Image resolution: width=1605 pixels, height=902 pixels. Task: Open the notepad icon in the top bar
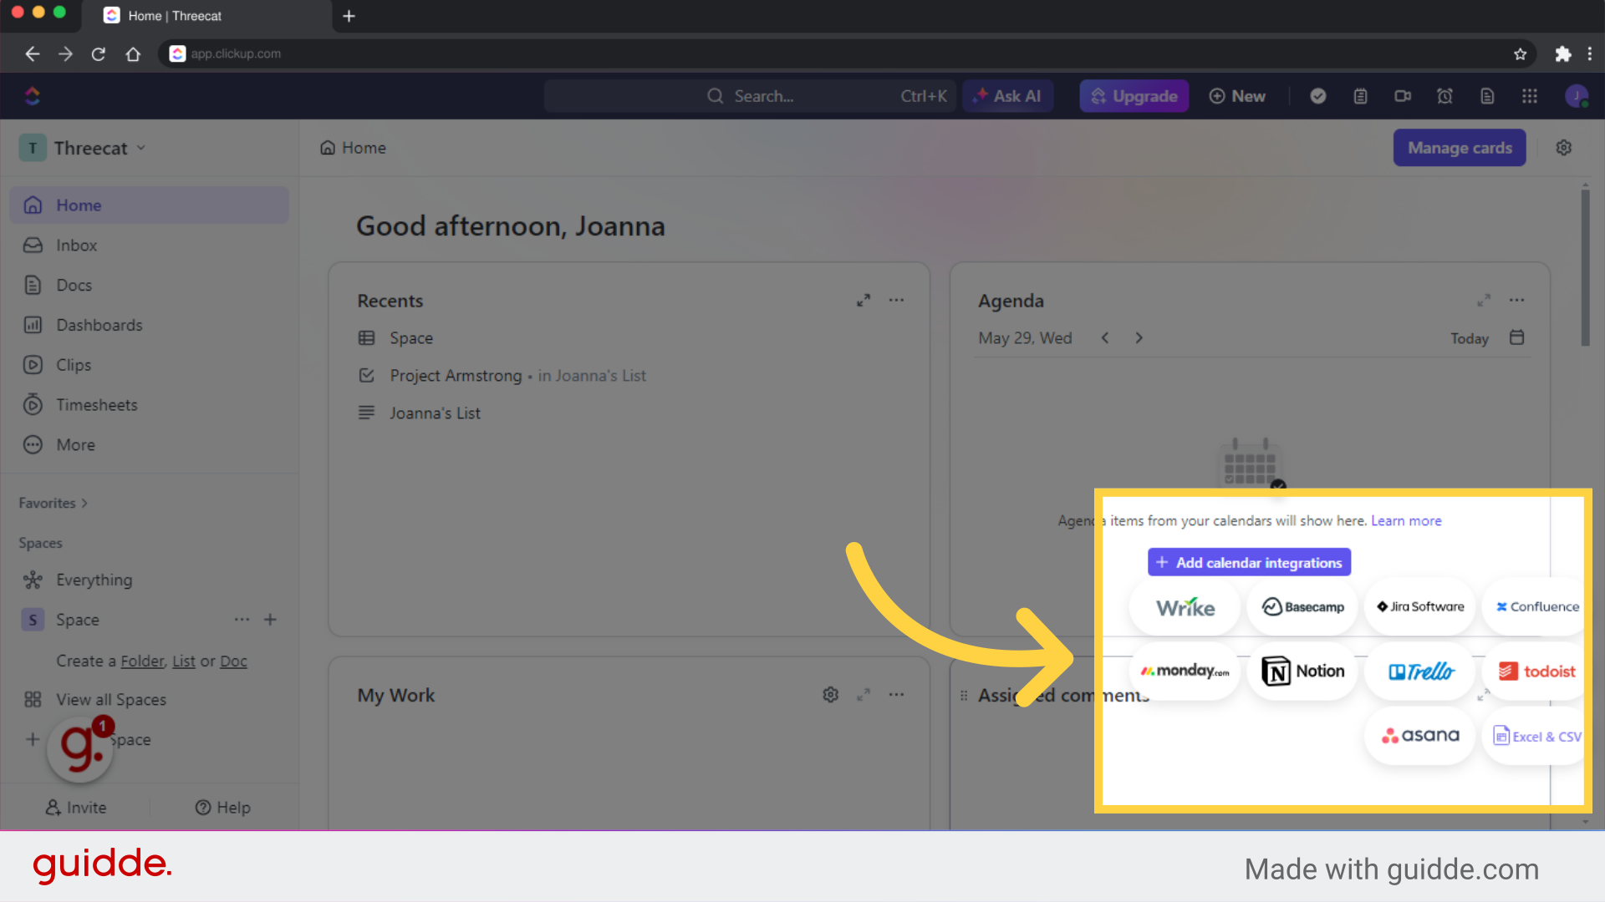(x=1360, y=96)
